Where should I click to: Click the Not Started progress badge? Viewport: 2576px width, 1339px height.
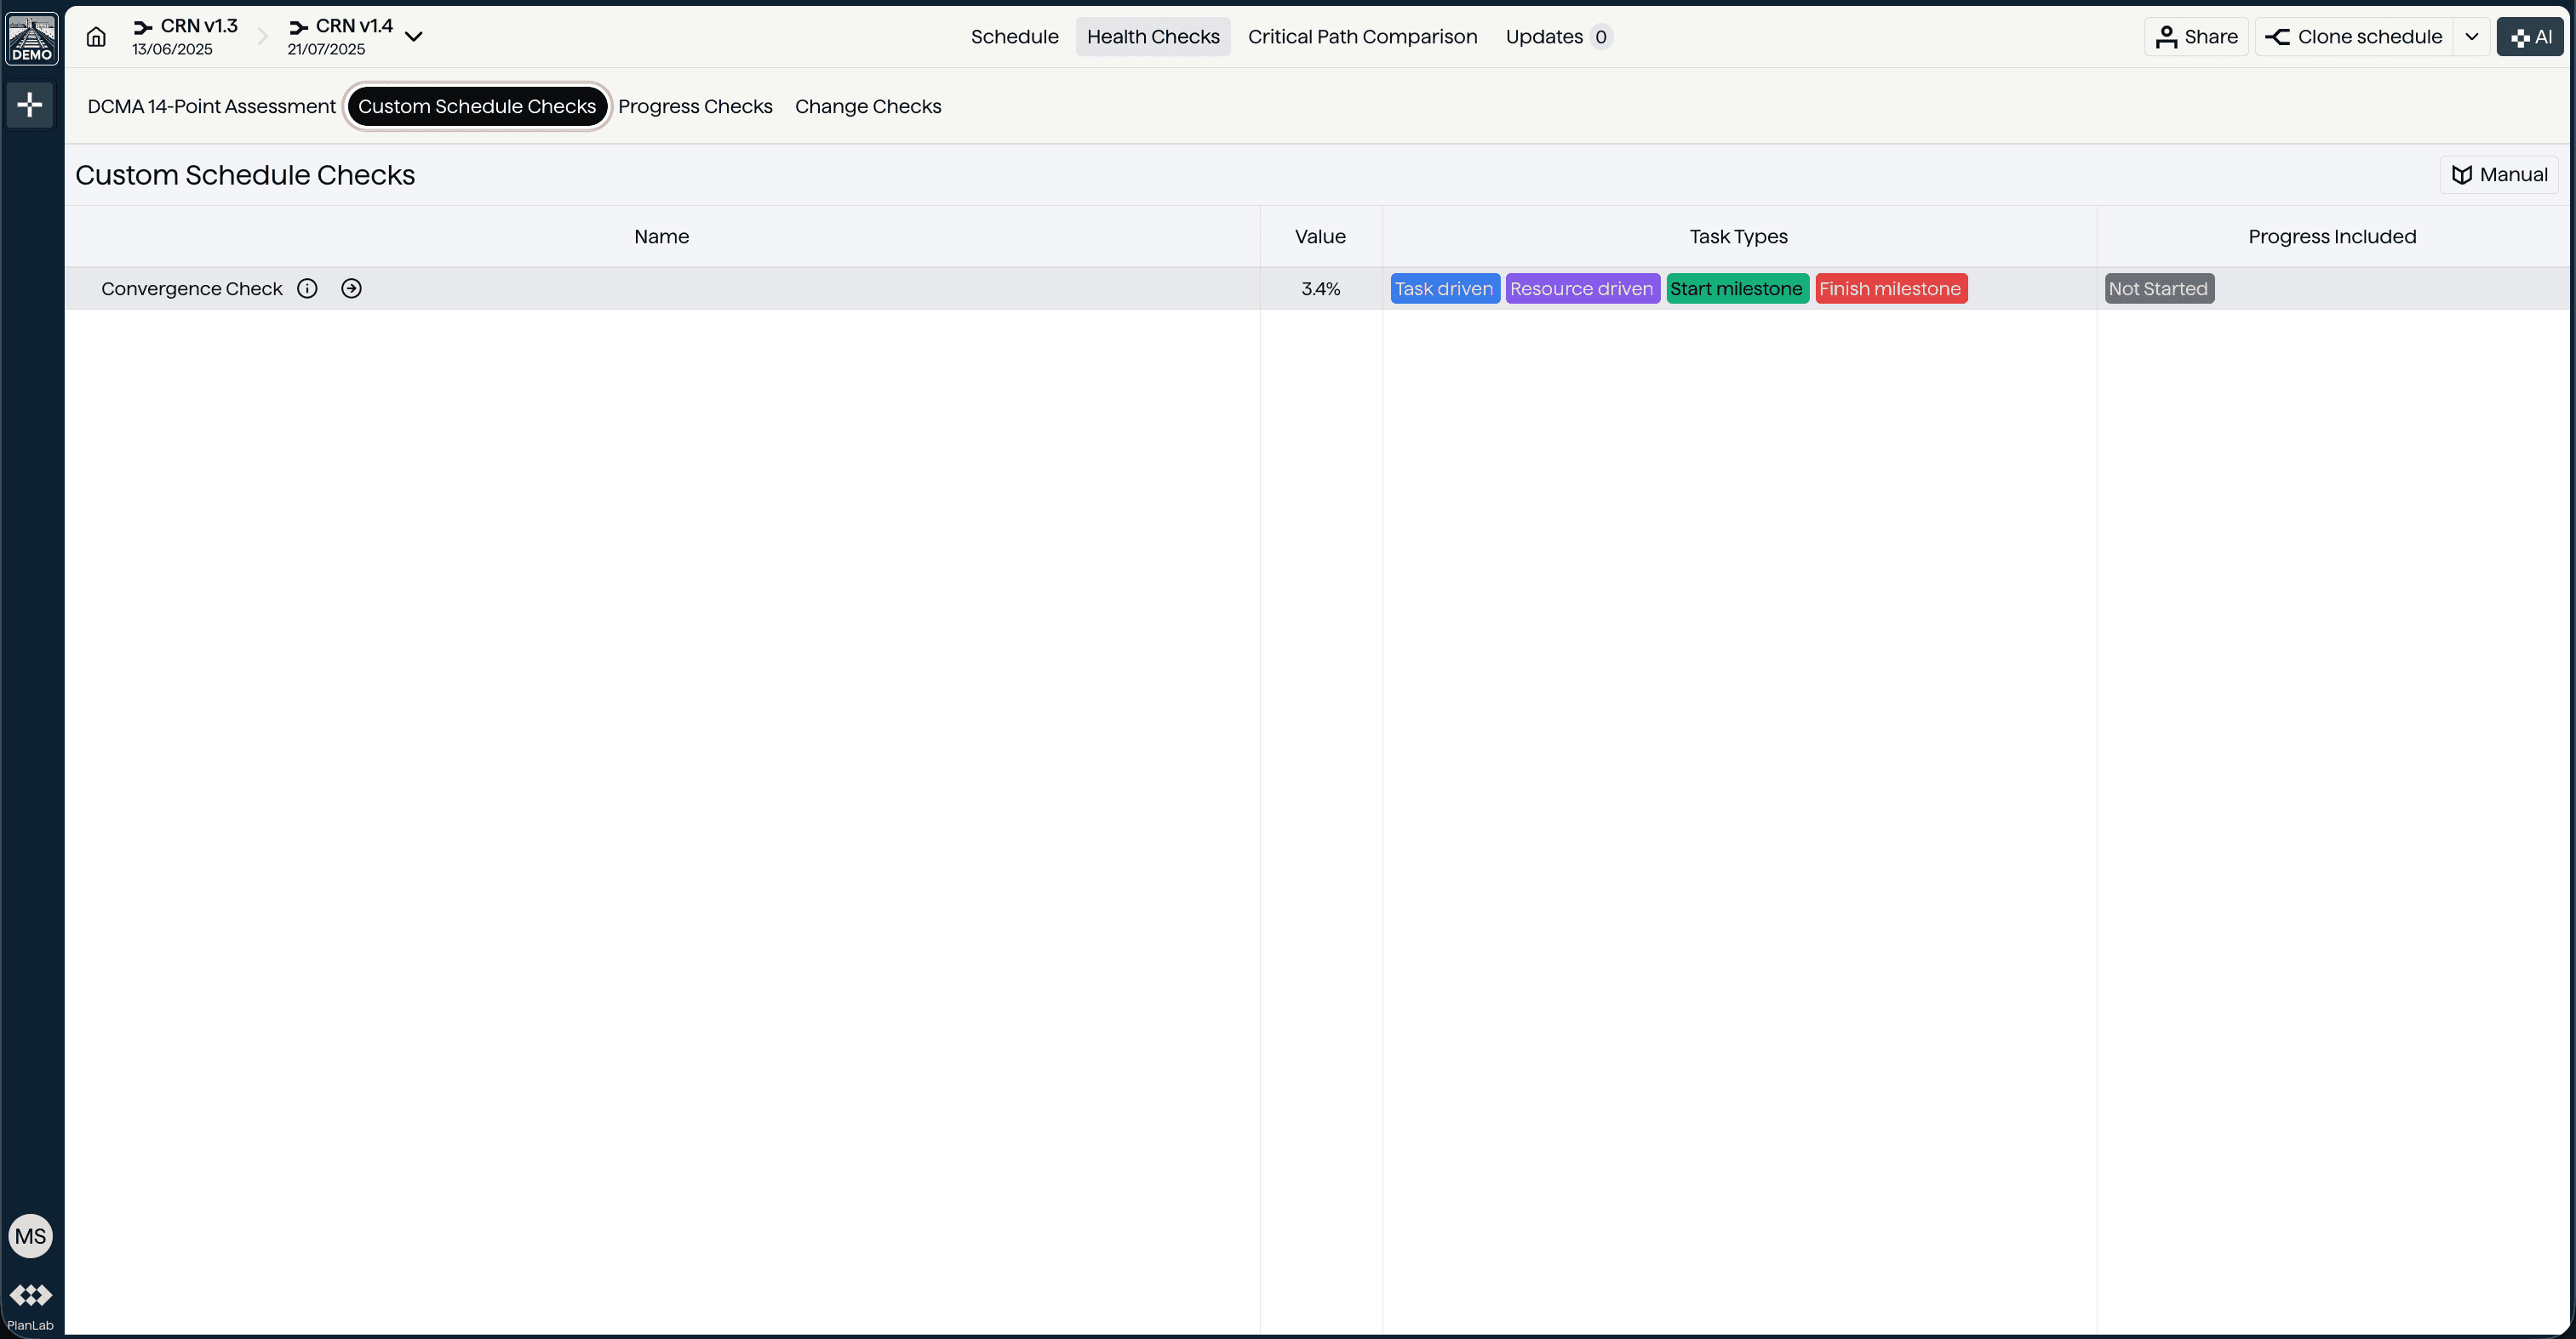(2159, 288)
